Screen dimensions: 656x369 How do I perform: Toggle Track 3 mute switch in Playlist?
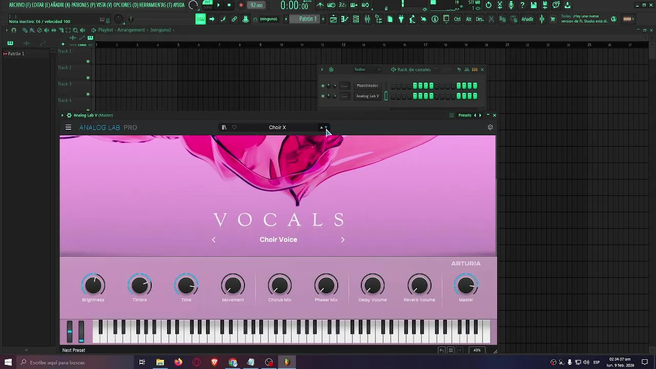[x=88, y=94]
